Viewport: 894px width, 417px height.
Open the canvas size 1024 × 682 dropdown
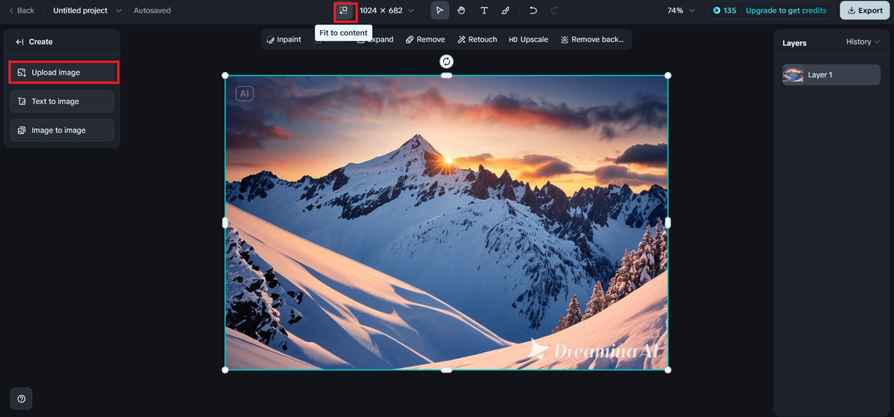387,10
